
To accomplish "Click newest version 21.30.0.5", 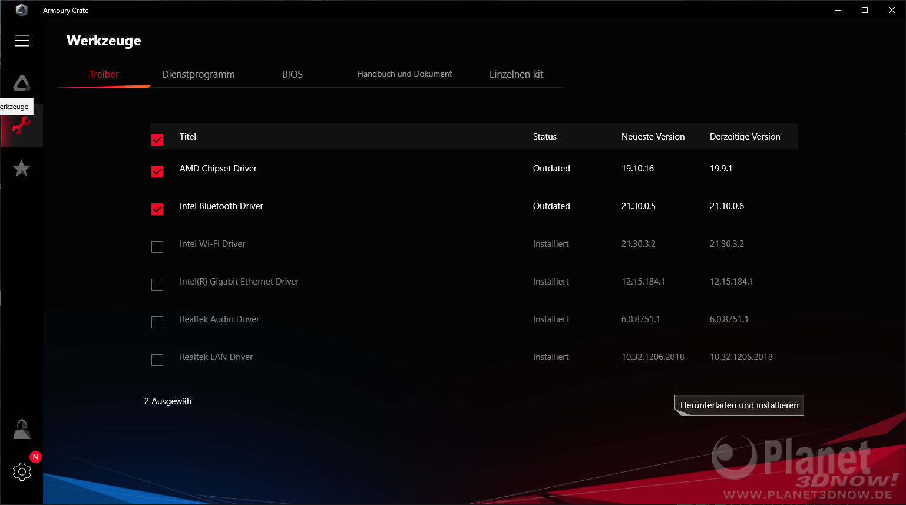I will click(x=639, y=206).
